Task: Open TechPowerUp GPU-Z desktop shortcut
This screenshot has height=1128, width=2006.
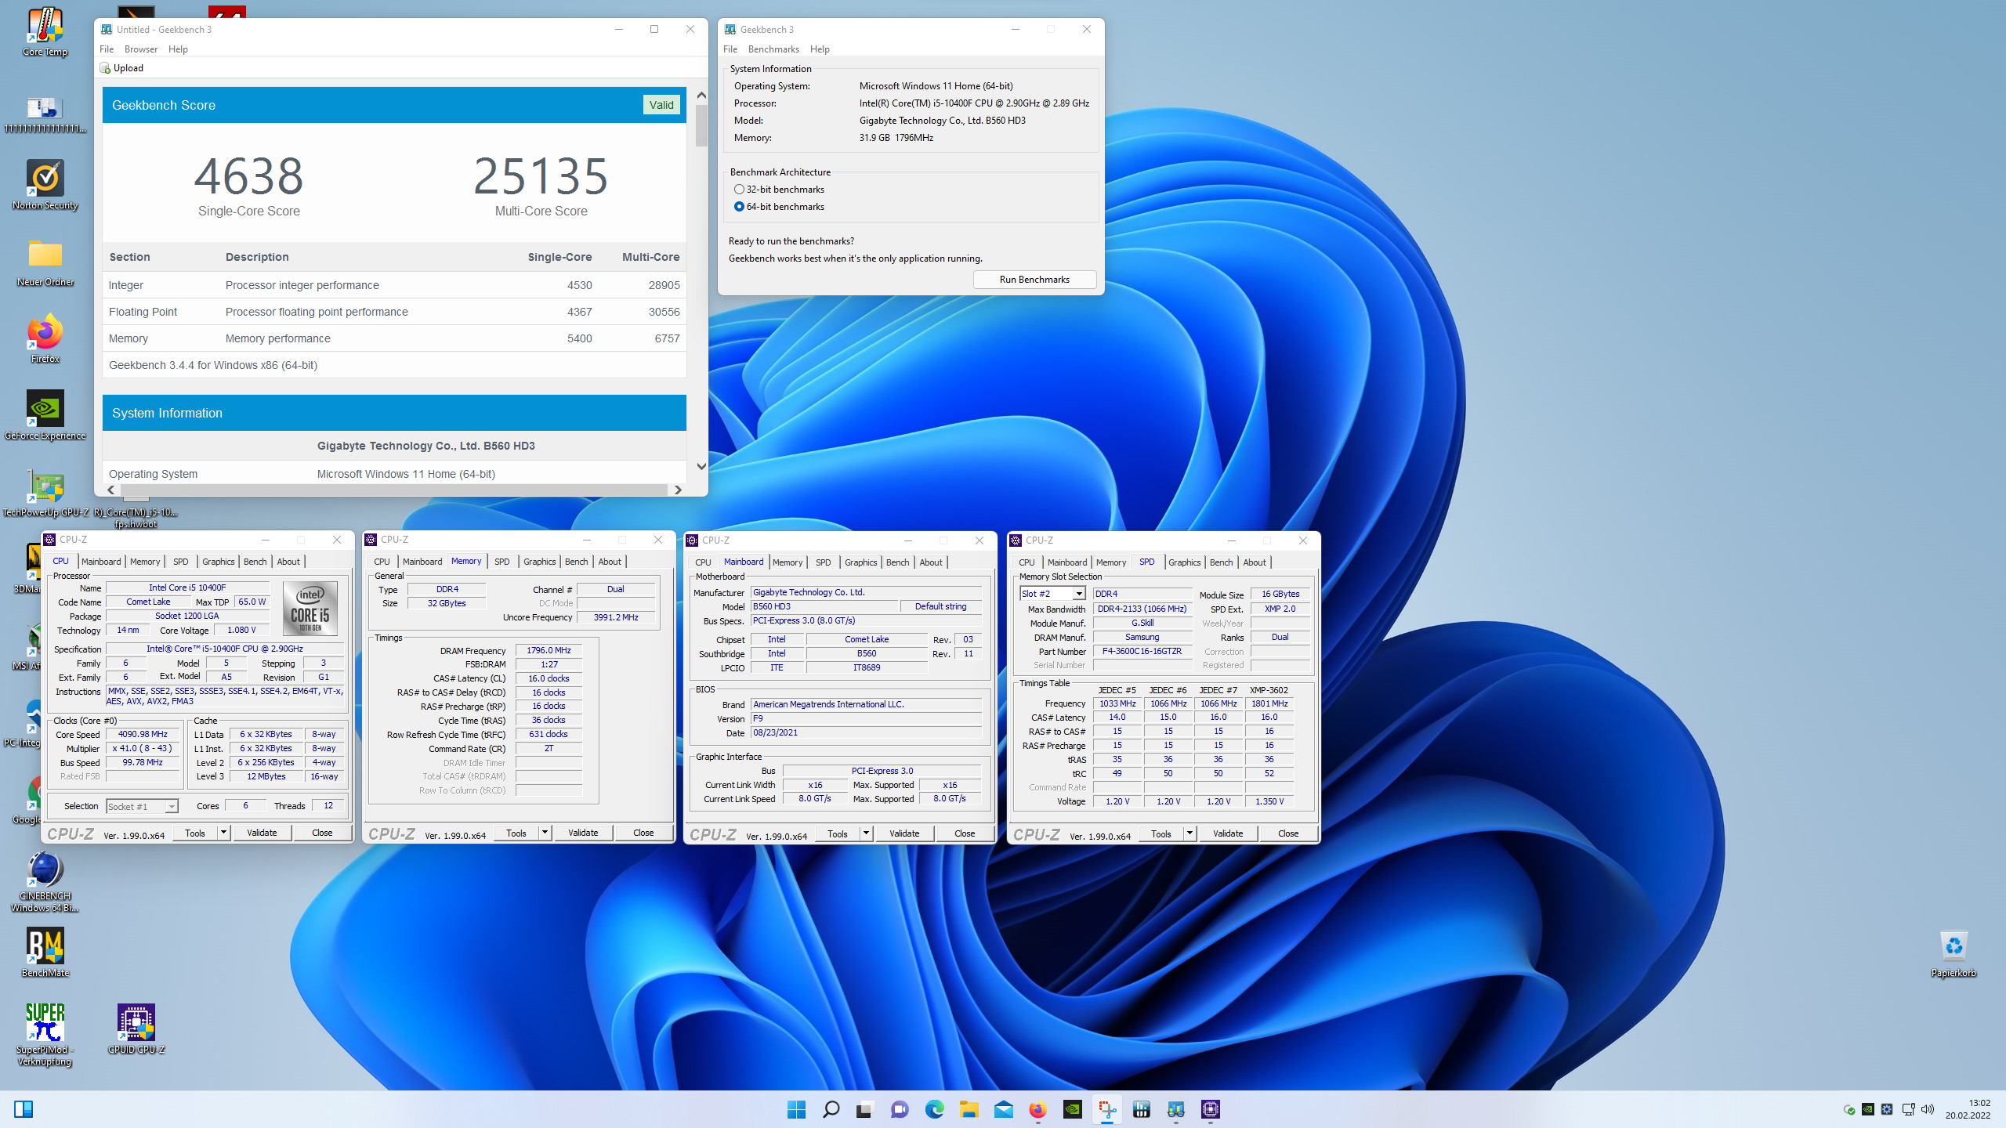Action: click(45, 492)
